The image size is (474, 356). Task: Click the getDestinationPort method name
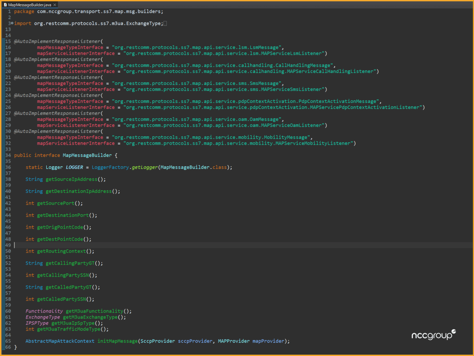(62, 215)
